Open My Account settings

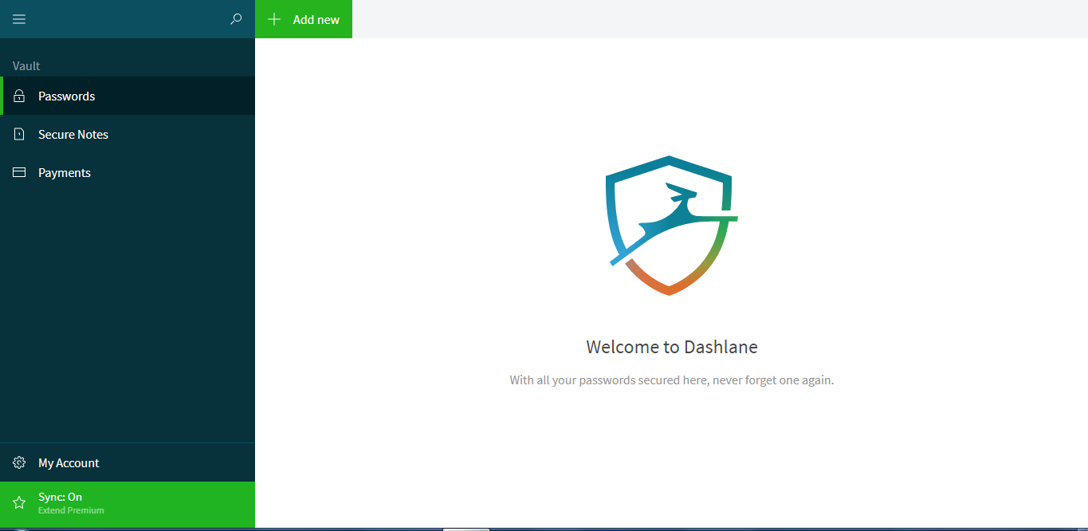click(x=128, y=462)
